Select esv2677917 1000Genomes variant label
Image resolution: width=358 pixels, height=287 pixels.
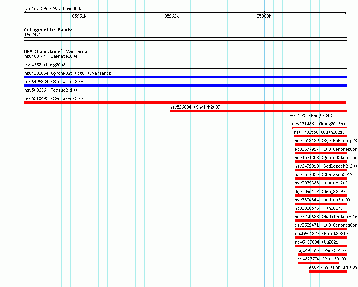pos(326,149)
